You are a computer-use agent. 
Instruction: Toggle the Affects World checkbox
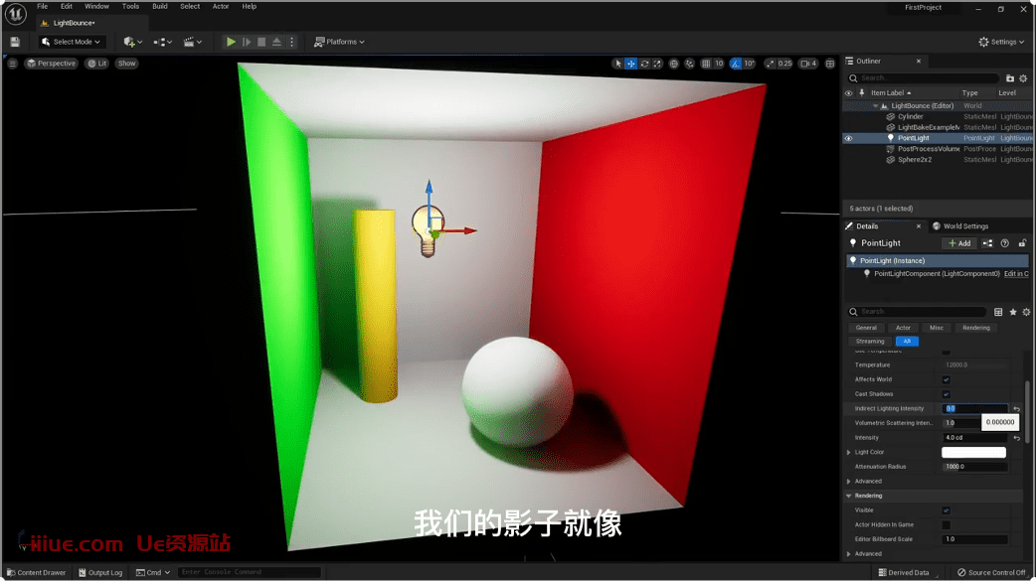click(946, 379)
